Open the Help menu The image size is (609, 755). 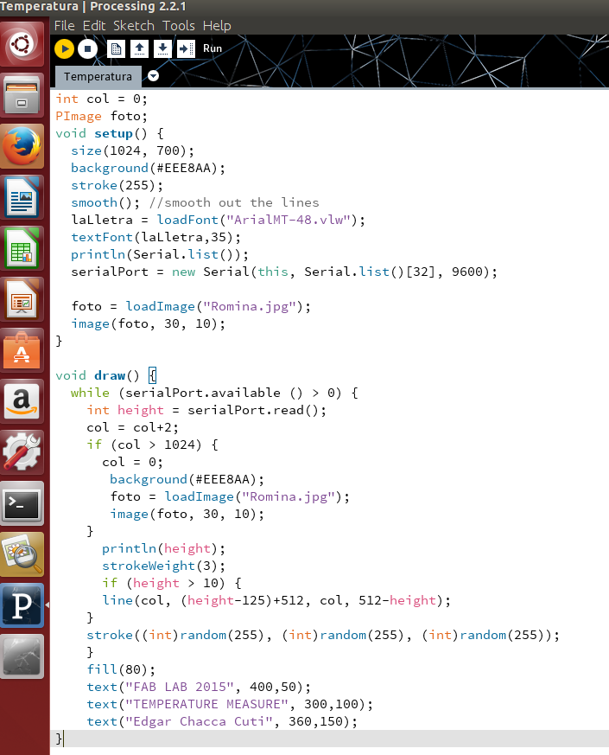[x=217, y=26]
